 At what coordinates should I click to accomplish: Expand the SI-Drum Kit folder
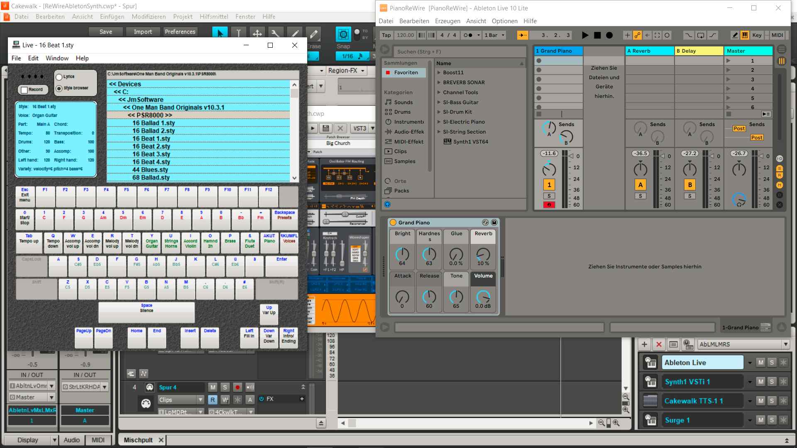click(x=439, y=112)
